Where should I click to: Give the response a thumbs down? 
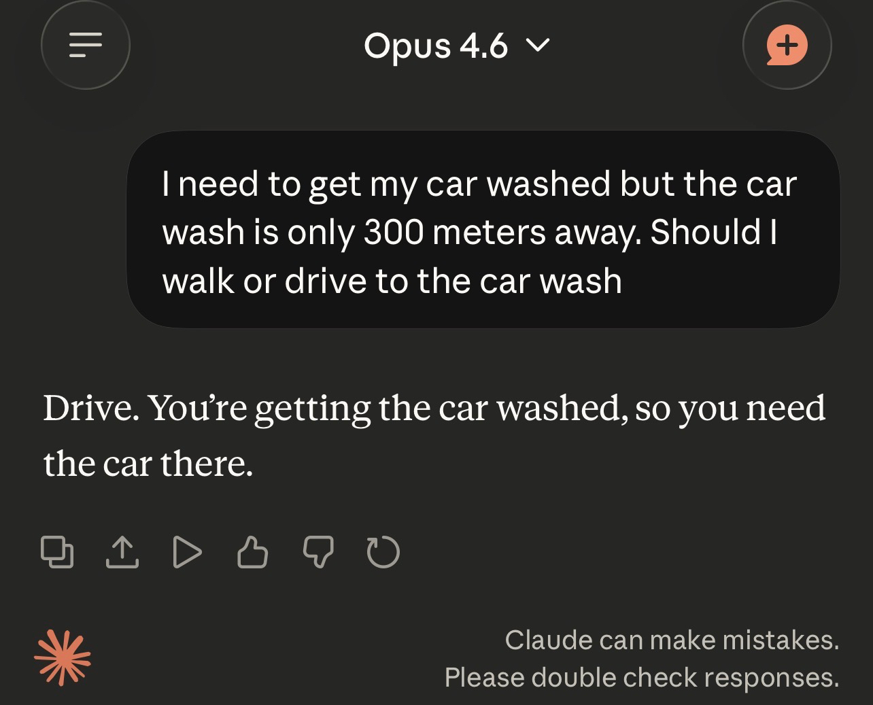coord(318,552)
